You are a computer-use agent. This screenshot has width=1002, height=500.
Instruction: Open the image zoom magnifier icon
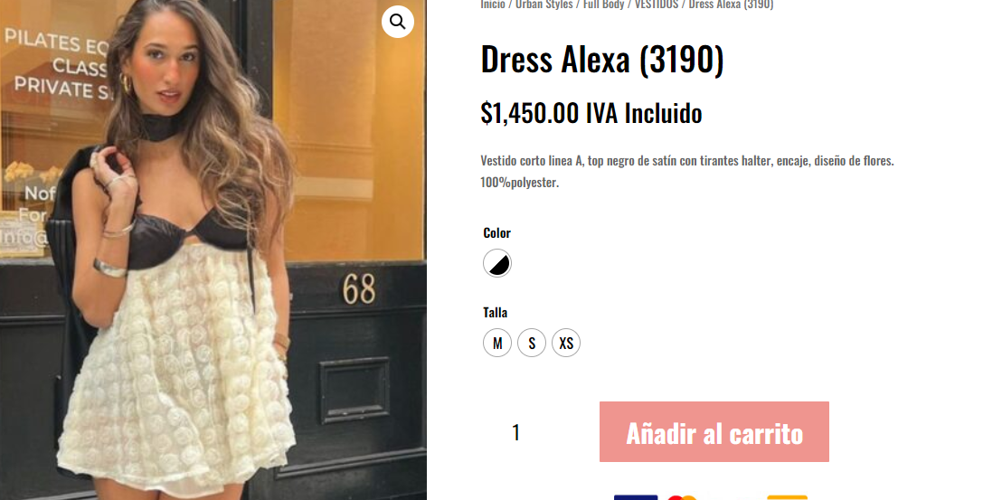pyautogui.click(x=398, y=22)
